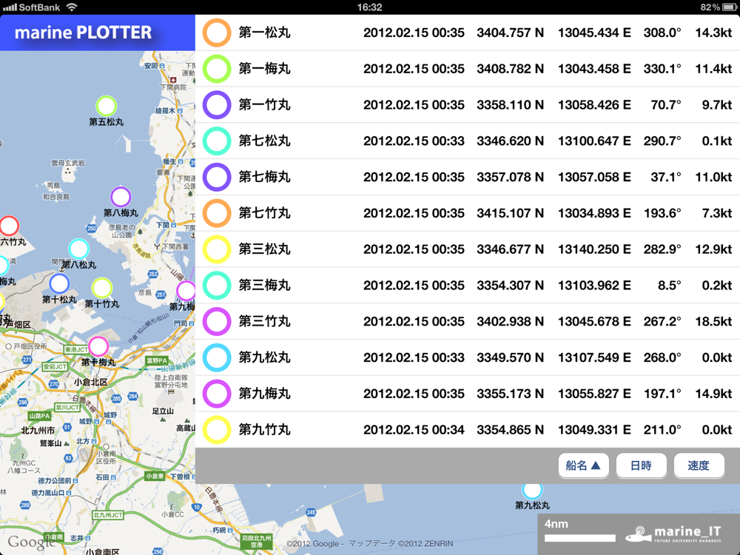Tap the Wi-Fi status icon
This screenshot has height=555, width=740.
coord(72,7)
